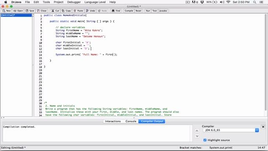268x151 pixels.
Task: Click the Sat 2:50 PM clock
Action: tap(241, 2)
